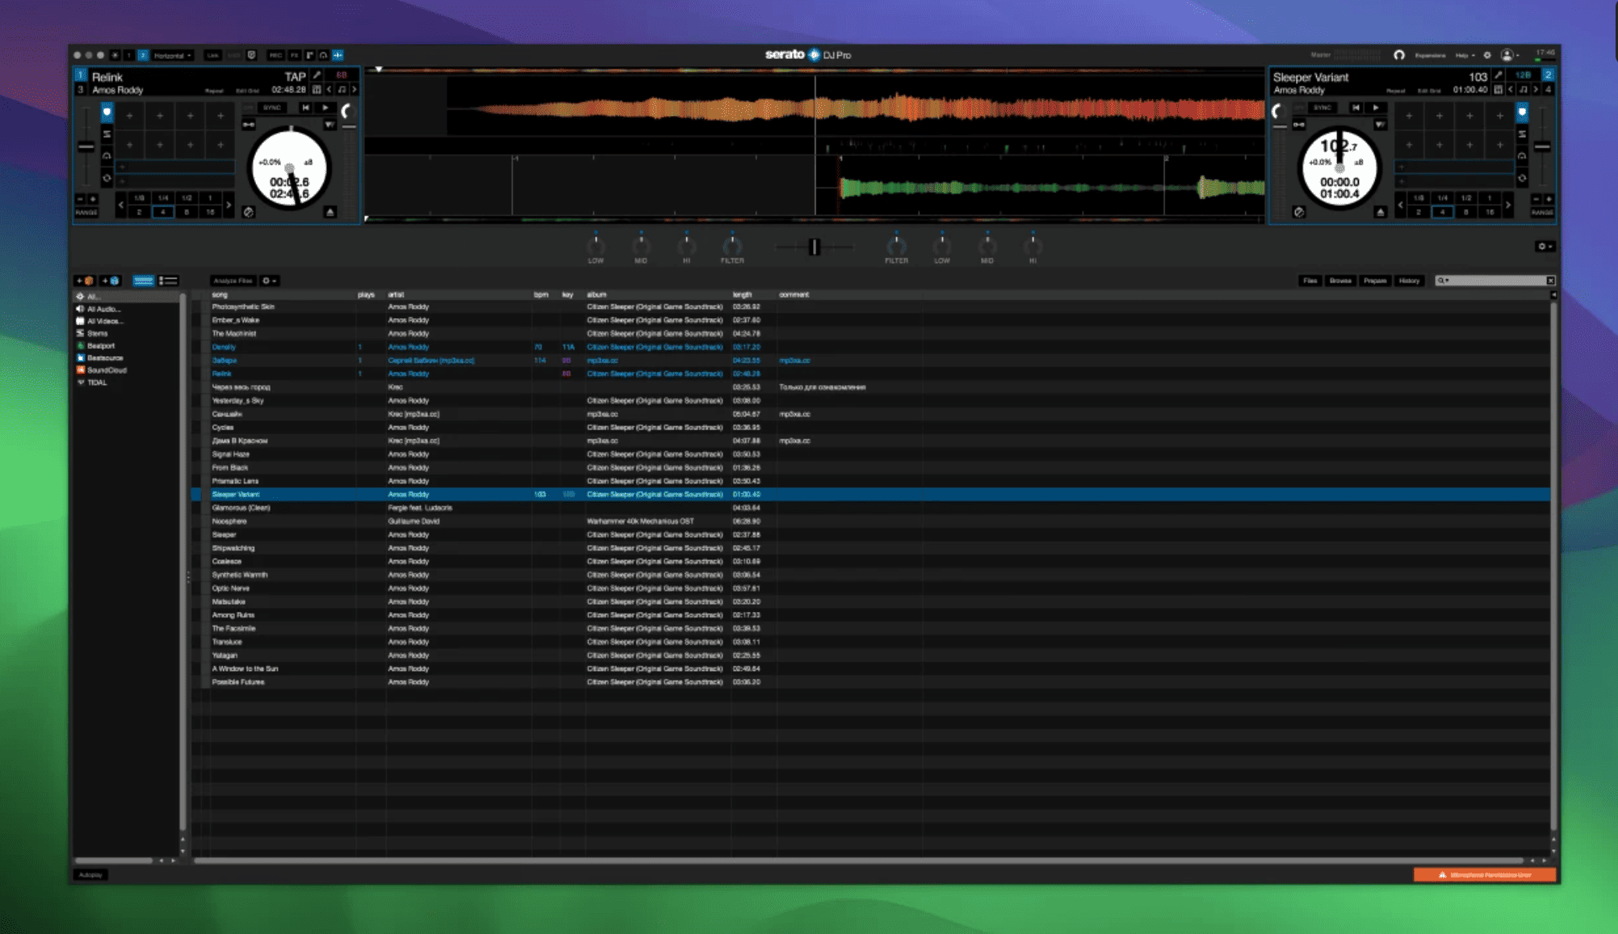Viewport: 1618px width, 934px height.
Task: Open the user account dropdown
Action: (1510, 55)
